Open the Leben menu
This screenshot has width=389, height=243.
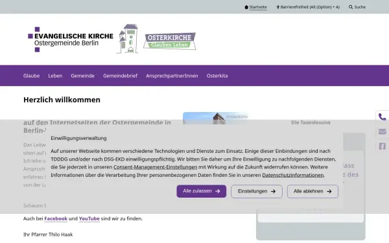click(55, 76)
